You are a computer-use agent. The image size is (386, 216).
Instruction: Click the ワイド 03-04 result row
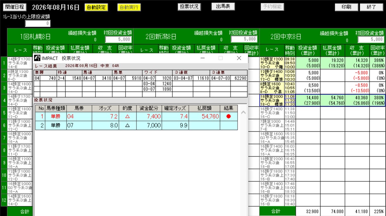point(157,84)
